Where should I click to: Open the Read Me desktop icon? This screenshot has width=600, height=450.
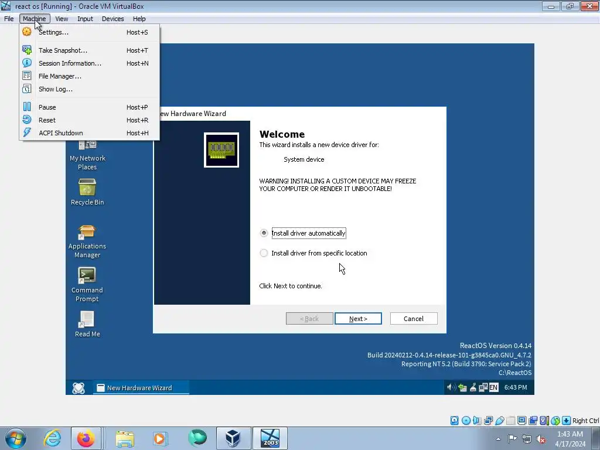point(87,324)
